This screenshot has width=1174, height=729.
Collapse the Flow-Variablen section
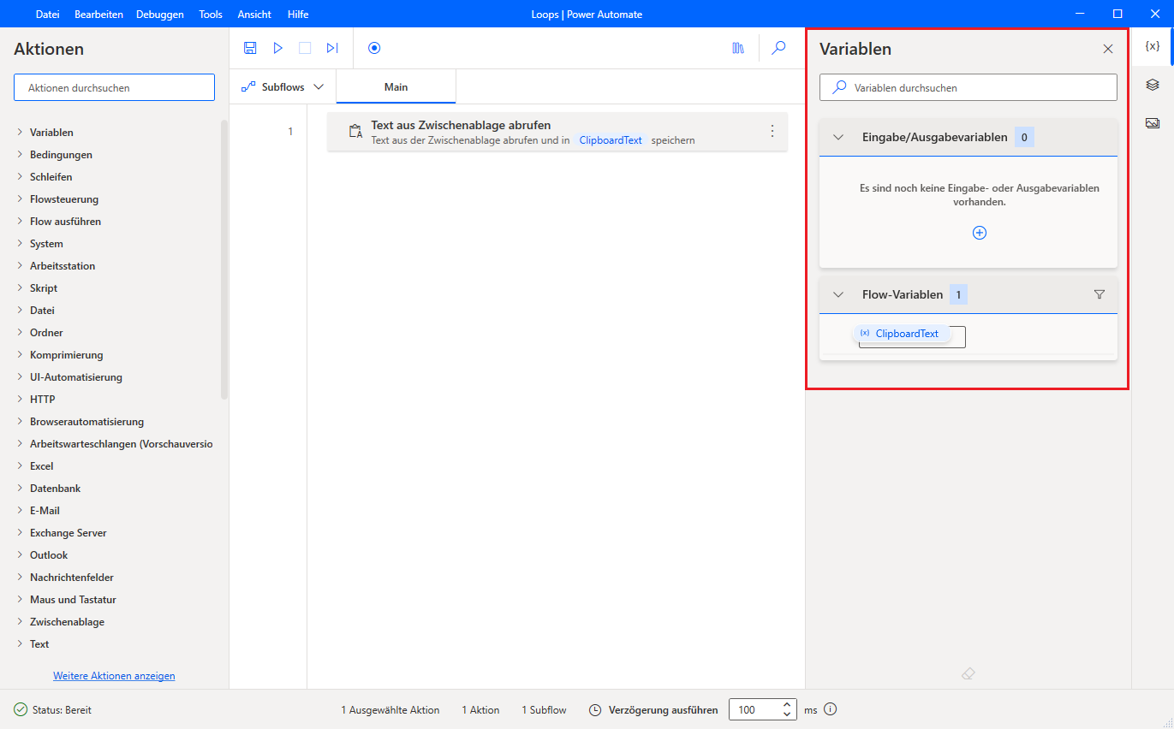coord(838,294)
